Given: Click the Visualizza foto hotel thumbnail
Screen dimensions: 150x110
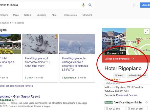Looking at the screenshot, I should 114,42.
